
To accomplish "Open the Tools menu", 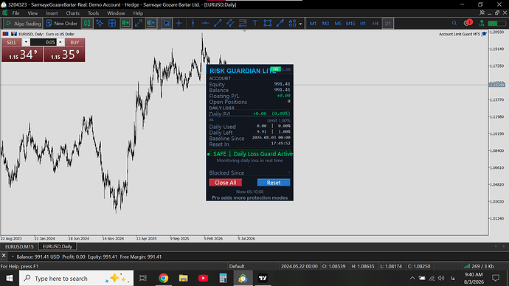I will (93, 13).
